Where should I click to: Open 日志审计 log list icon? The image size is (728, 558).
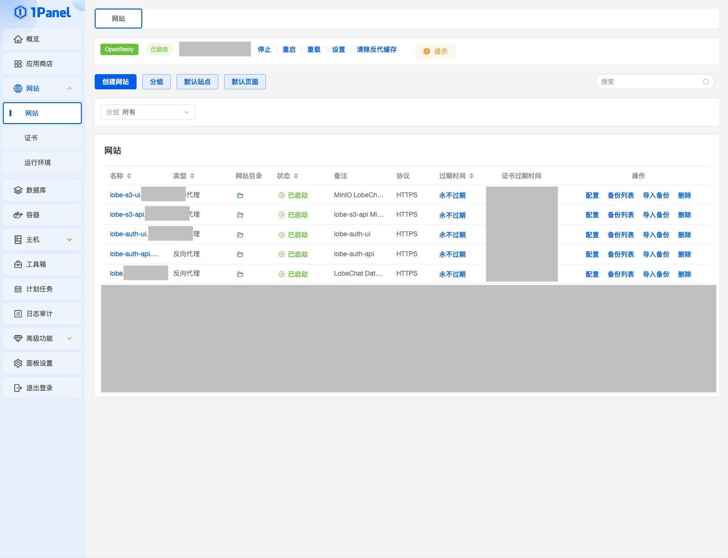(x=18, y=314)
